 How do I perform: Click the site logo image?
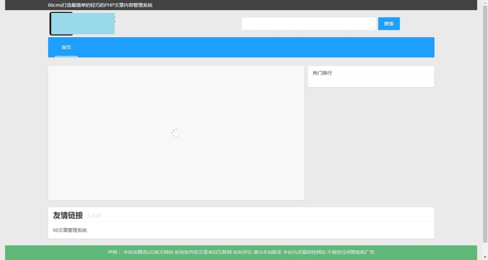click(x=82, y=24)
